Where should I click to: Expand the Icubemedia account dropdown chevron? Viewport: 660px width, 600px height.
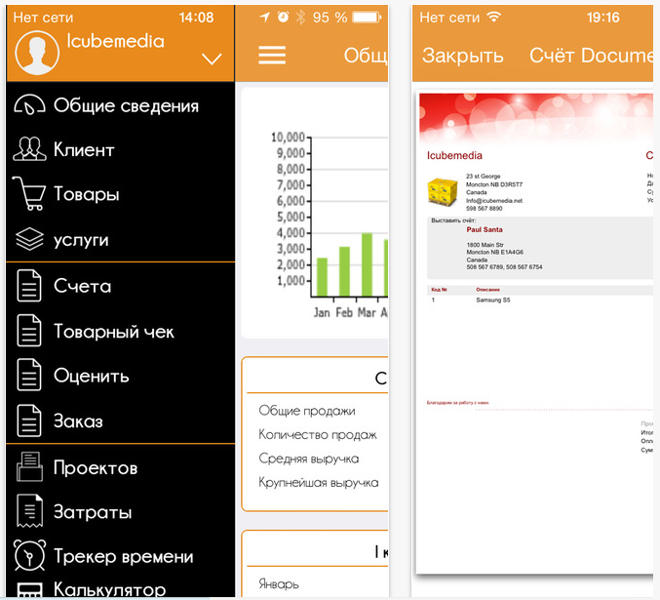tap(212, 60)
